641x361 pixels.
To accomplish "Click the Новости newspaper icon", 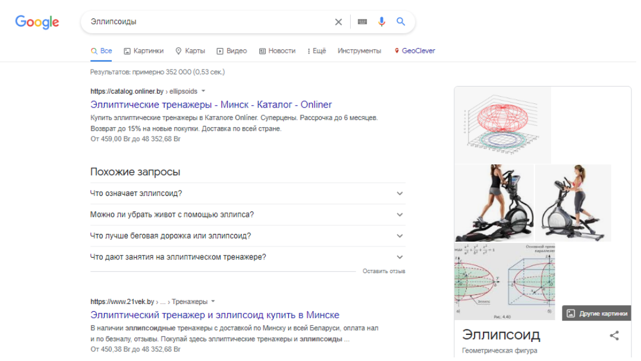I will [x=262, y=51].
